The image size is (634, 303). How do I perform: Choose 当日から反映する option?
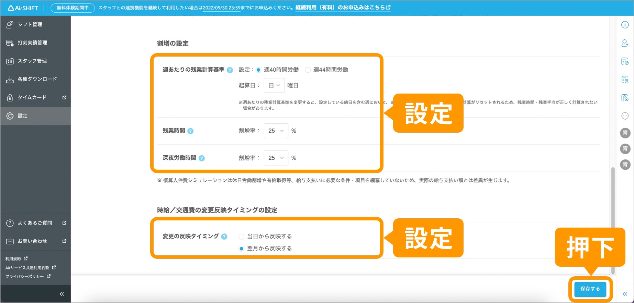click(x=242, y=237)
